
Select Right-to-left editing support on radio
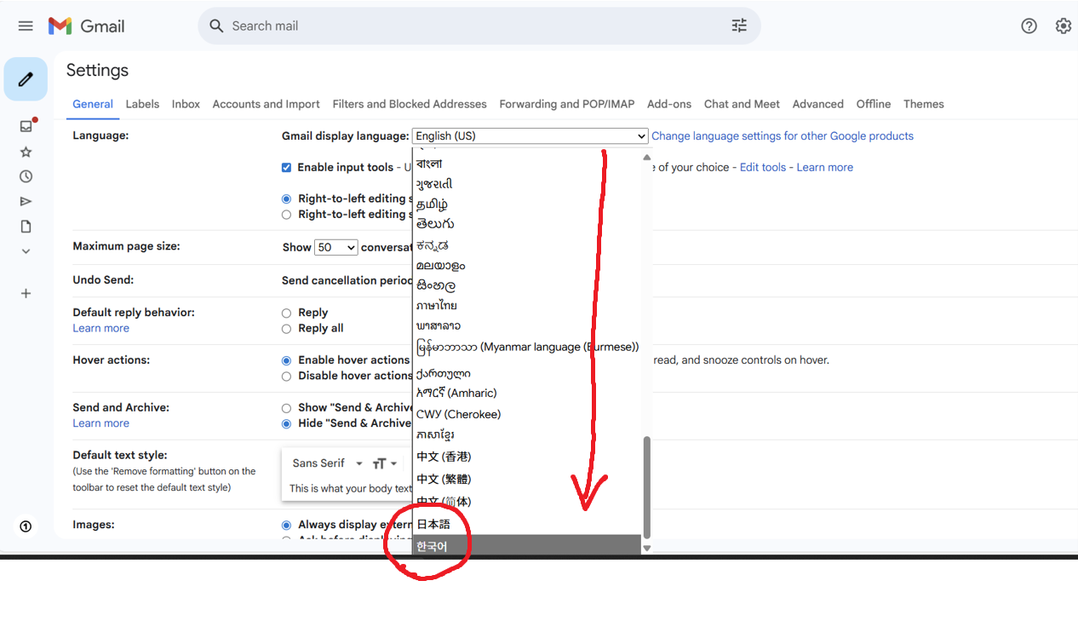click(286, 215)
